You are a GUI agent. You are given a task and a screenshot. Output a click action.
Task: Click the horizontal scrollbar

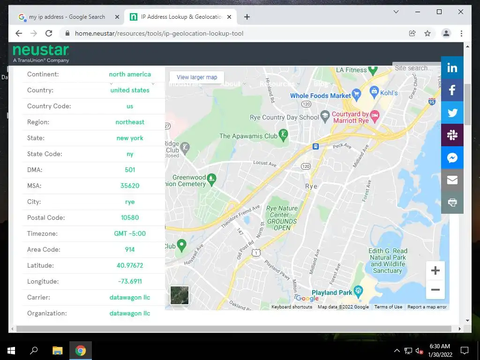click(234, 329)
